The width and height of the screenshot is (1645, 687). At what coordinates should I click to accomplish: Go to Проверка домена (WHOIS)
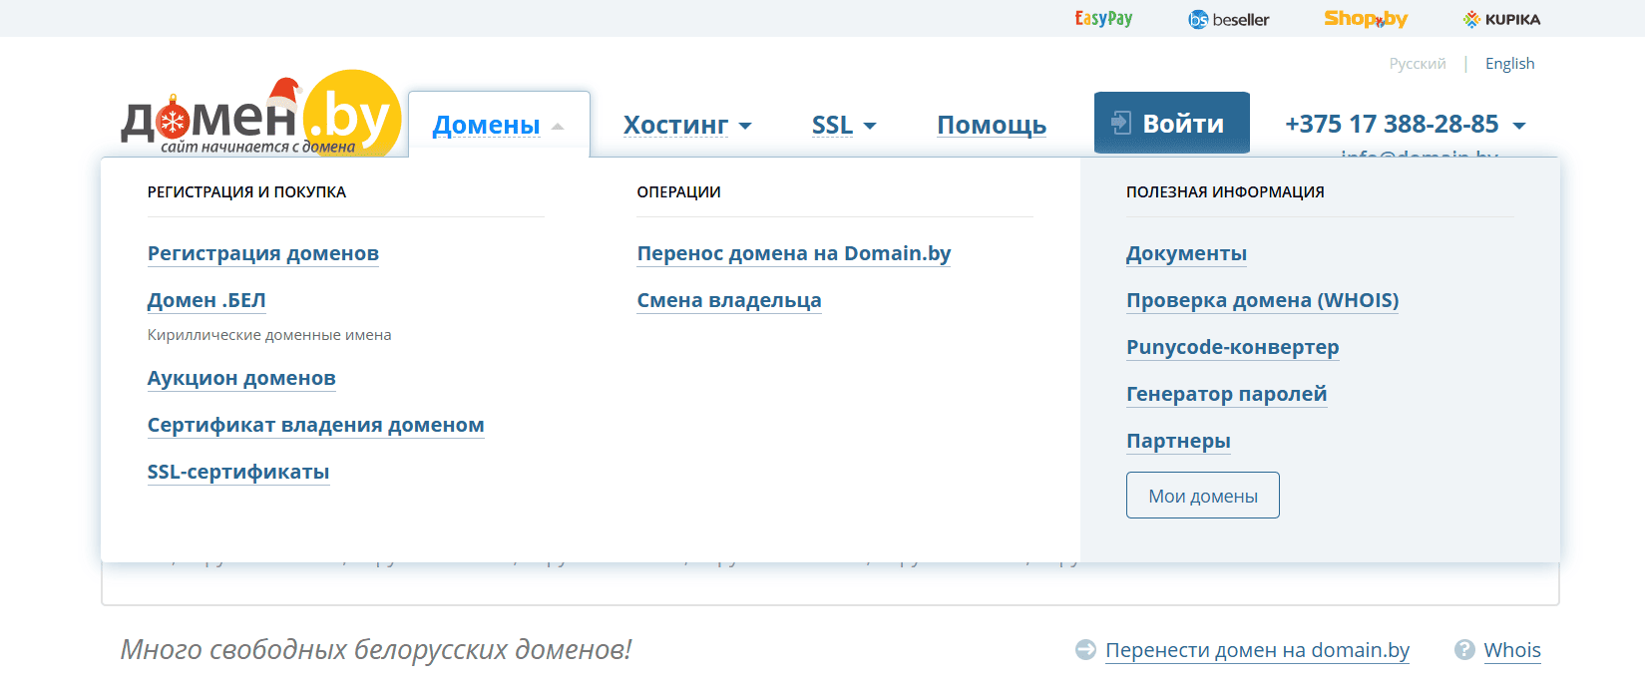1262,300
